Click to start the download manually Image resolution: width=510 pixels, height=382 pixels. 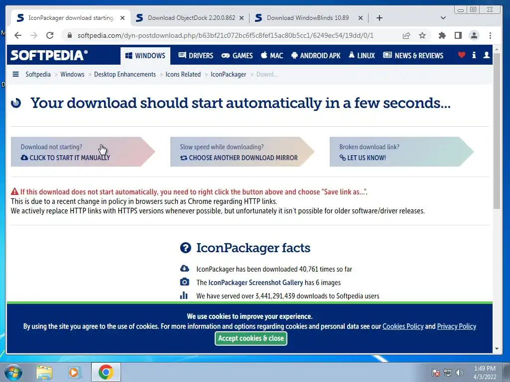tap(83, 152)
